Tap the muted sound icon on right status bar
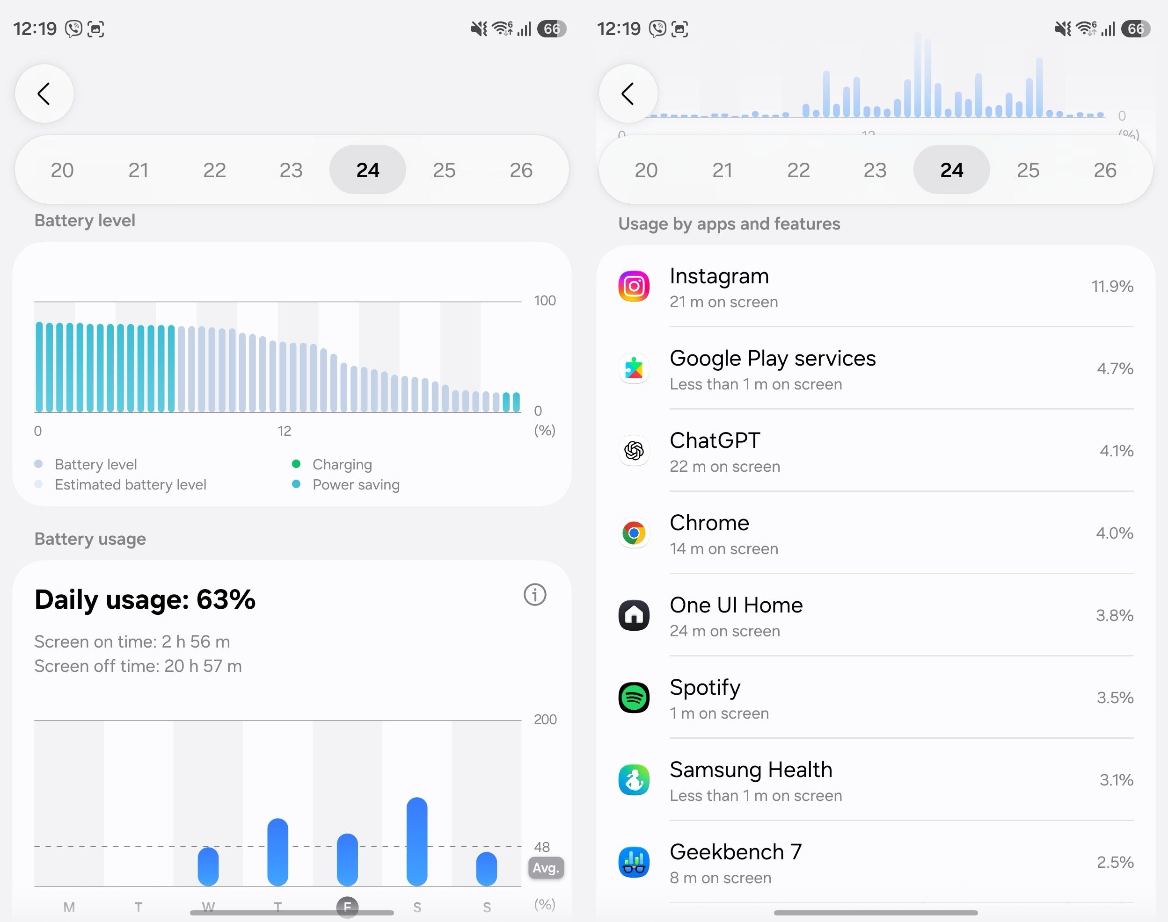This screenshot has width=1168, height=922. (1063, 28)
